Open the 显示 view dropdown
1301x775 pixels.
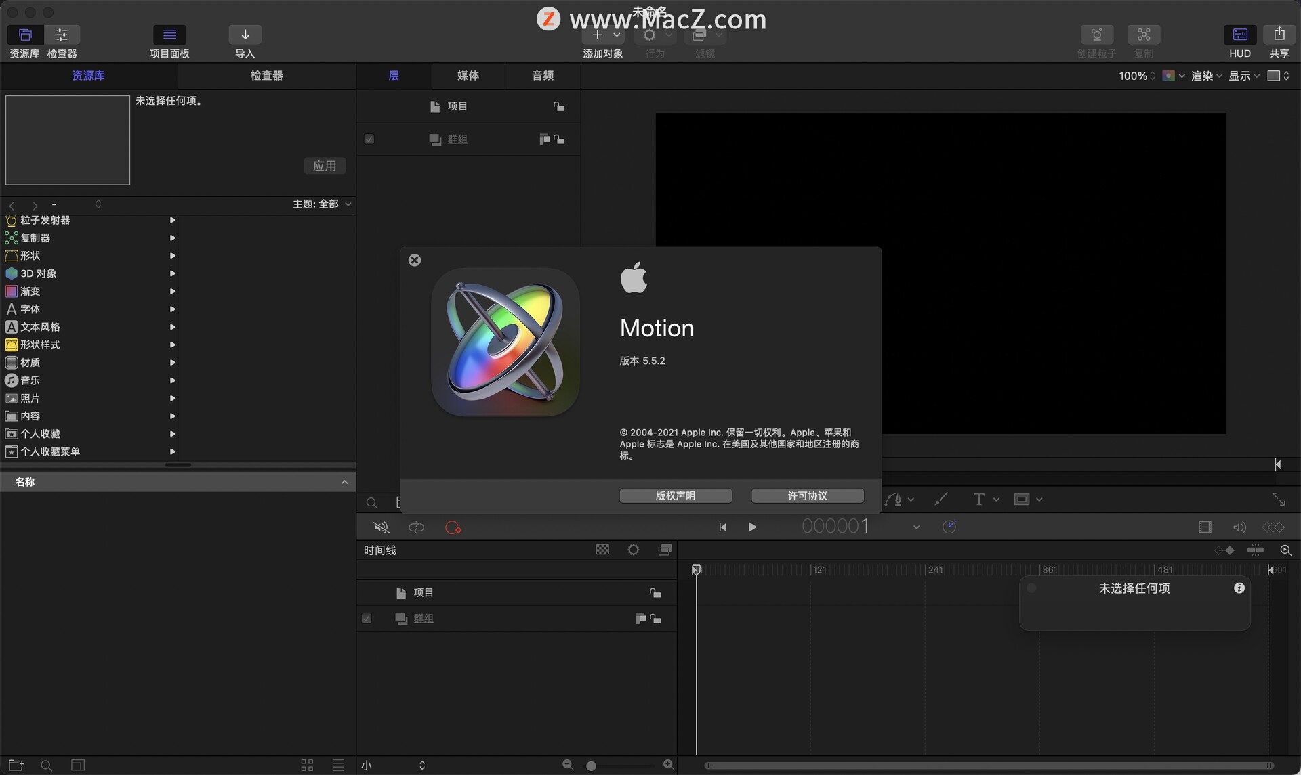pos(1244,76)
